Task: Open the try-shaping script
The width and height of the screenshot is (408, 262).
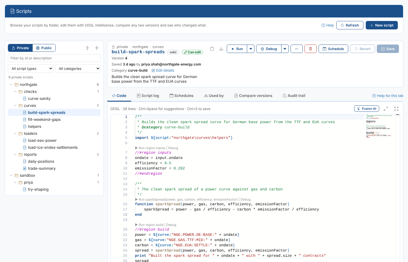Action: 38,190
